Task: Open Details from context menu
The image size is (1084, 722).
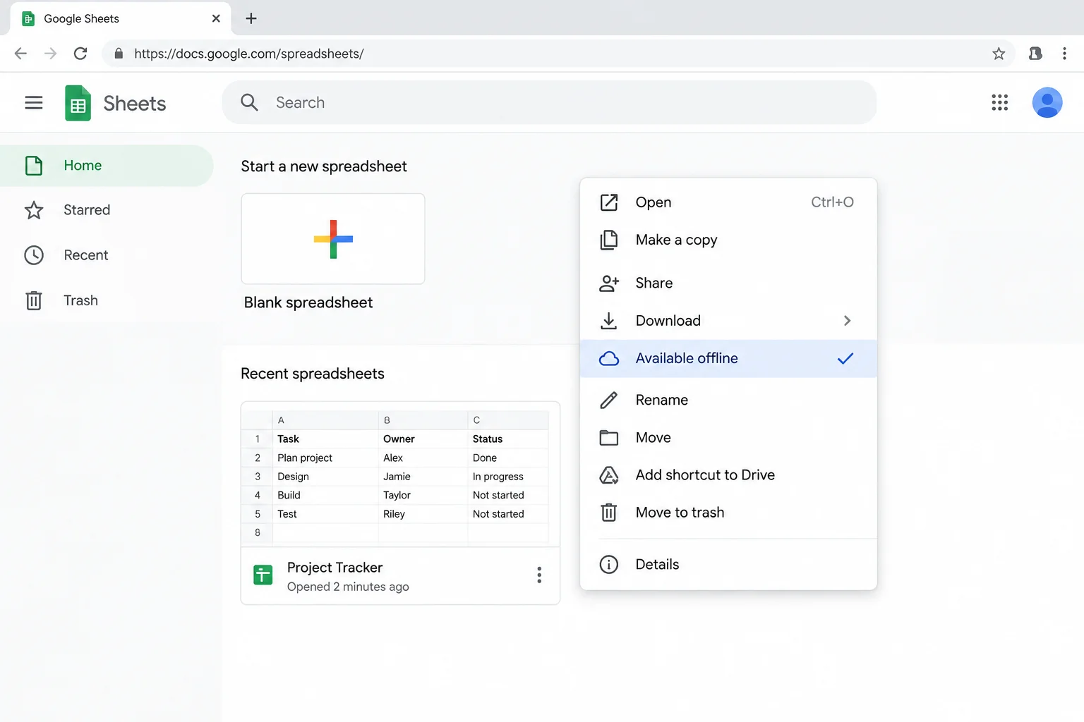Action: [728, 565]
